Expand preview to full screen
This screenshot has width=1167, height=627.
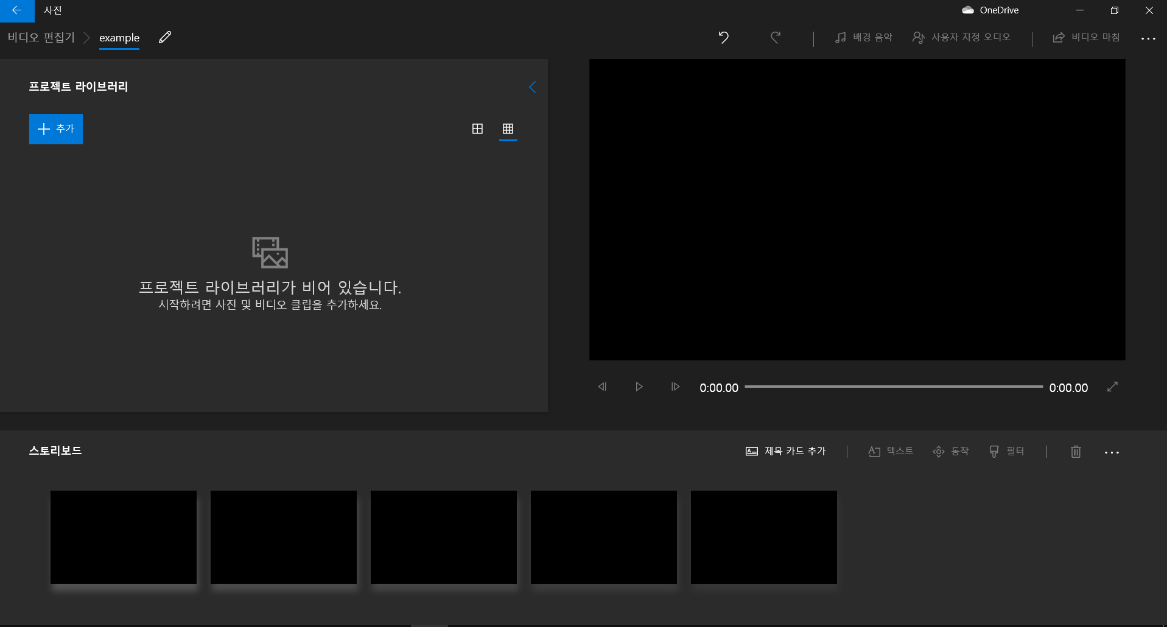point(1112,387)
